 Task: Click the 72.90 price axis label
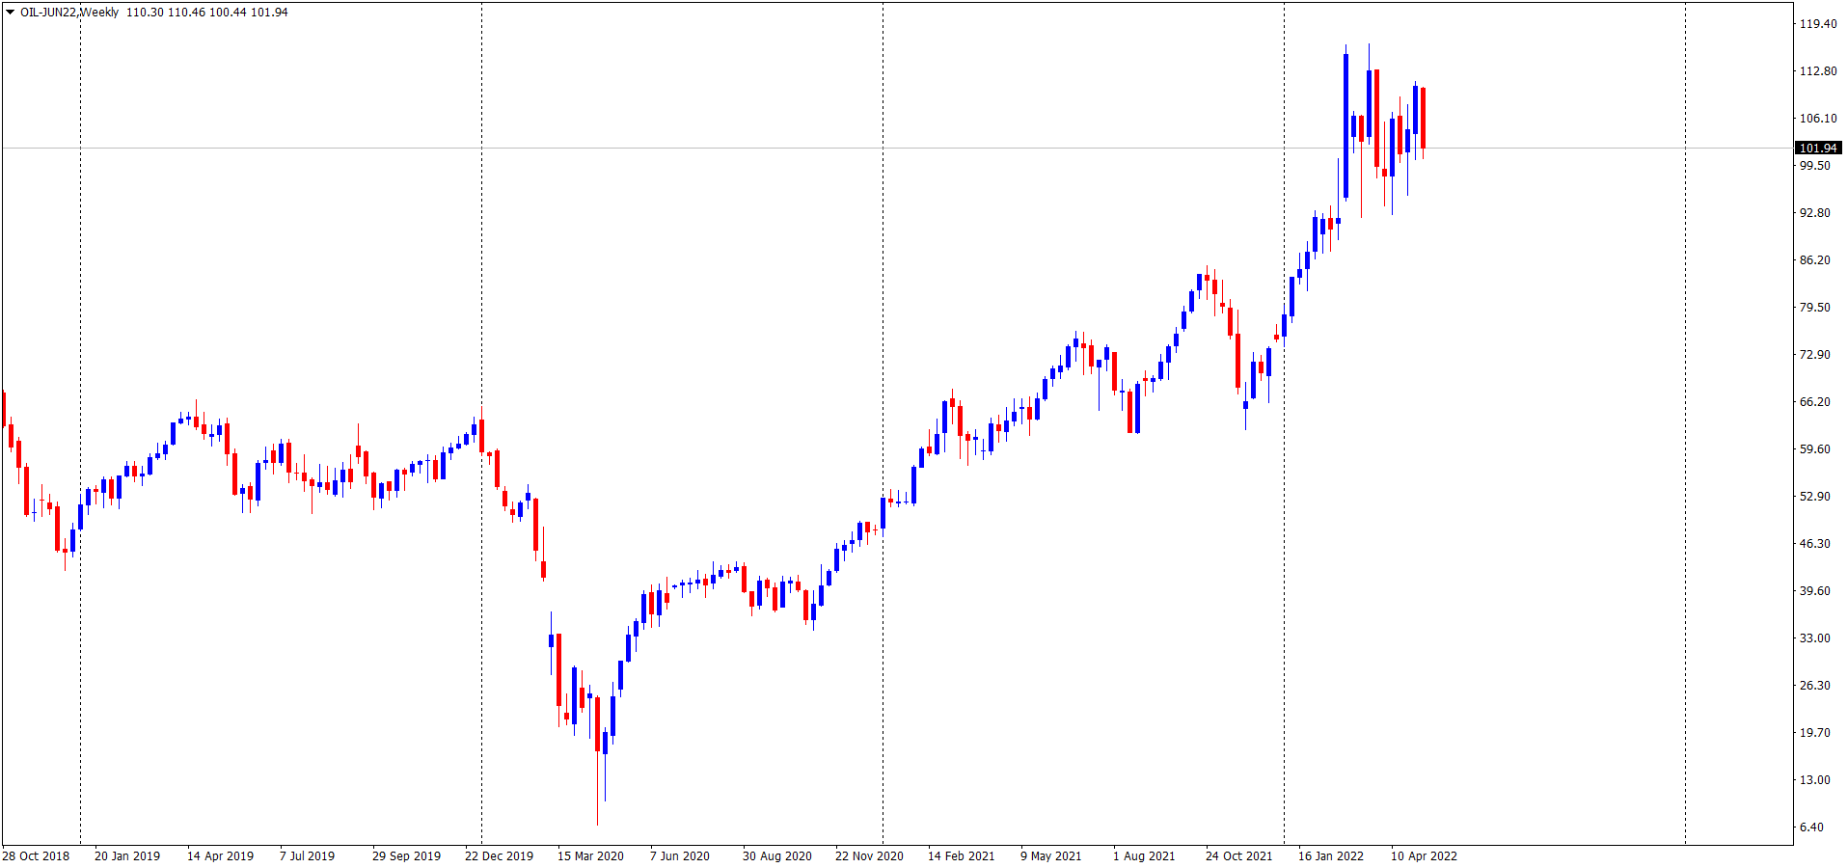click(x=1814, y=355)
